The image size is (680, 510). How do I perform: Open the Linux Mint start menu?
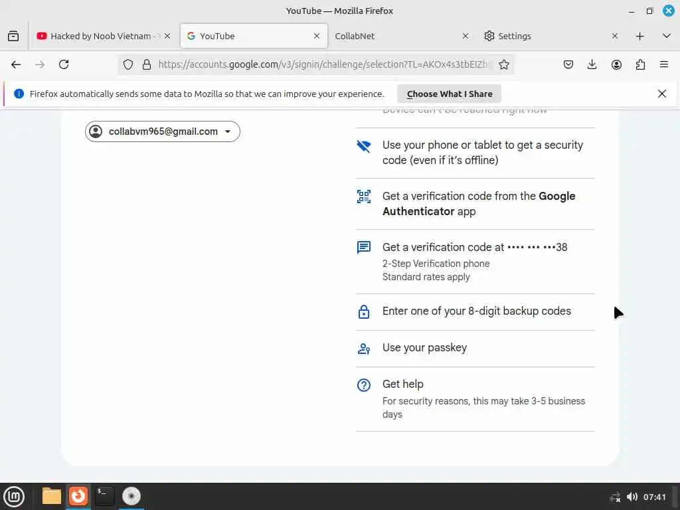click(14, 497)
